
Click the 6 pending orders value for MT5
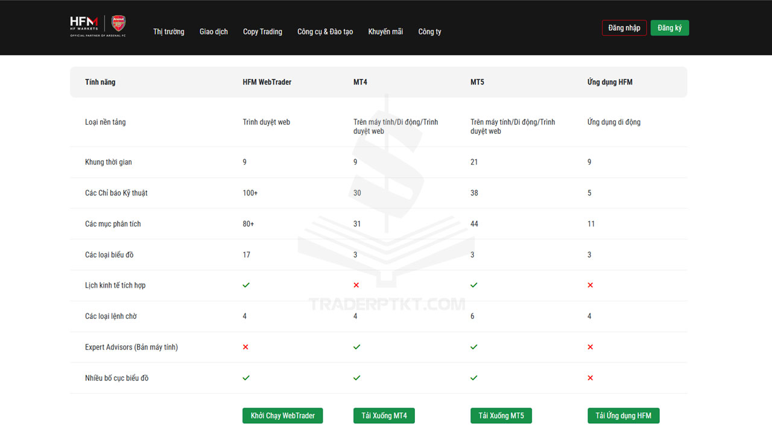coord(472,316)
